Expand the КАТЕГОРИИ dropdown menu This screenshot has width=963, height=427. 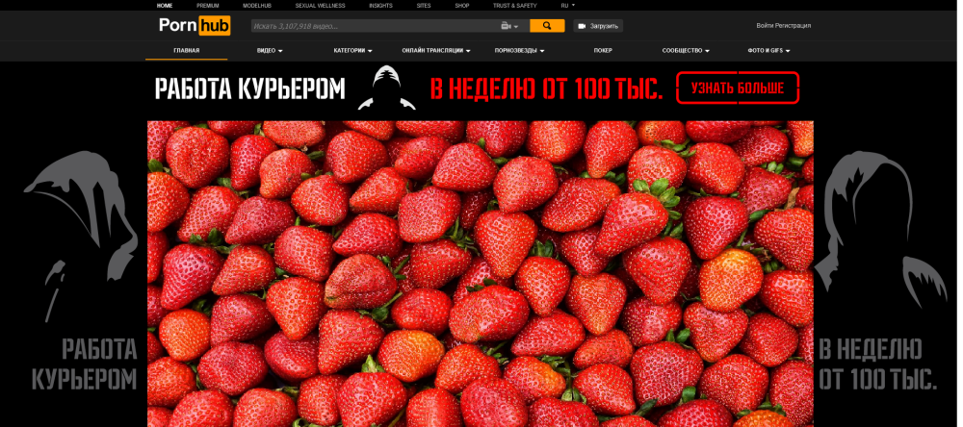(353, 51)
